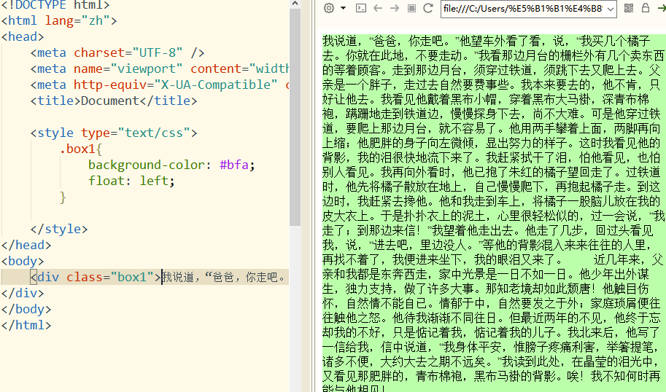666x392 pixels.
Task: Place cursor on <html lang="zh"> line
Action: pyautogui.click(x=59, y=20)
